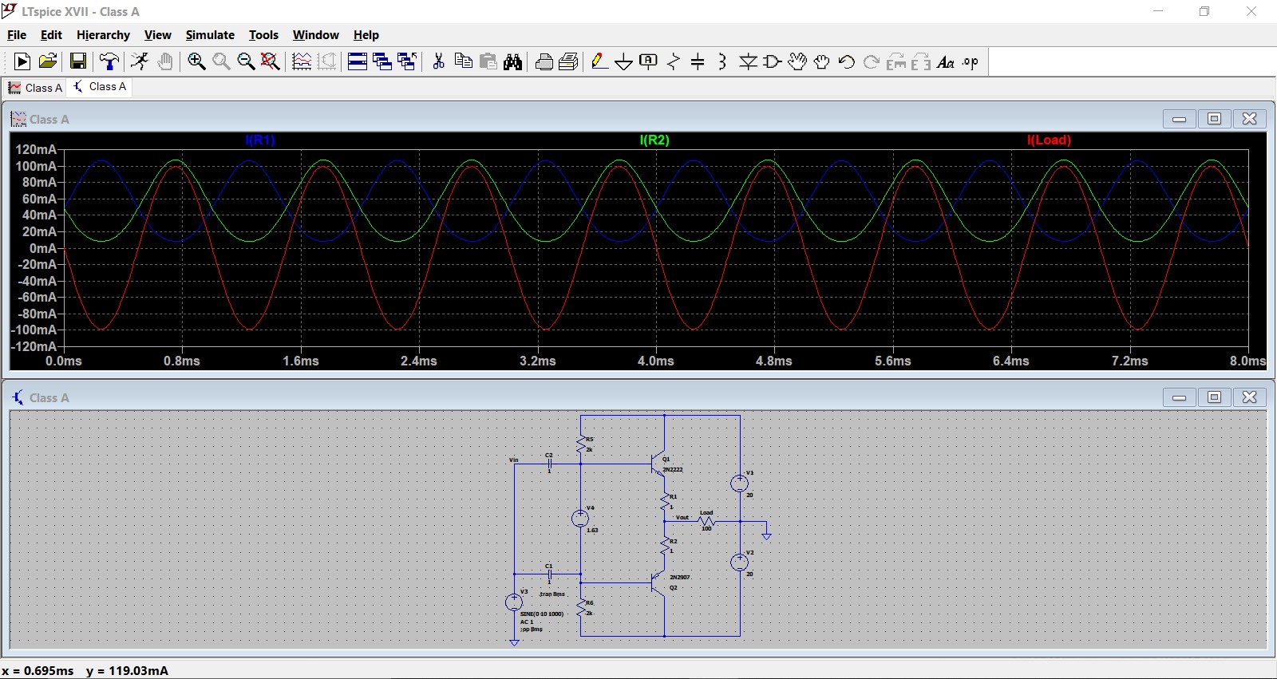
Task: Click the 4.0ms time axis label
Action: point(656,361)
